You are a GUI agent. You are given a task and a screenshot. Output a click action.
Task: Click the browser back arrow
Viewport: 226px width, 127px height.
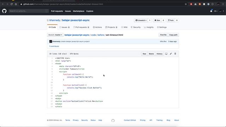[3, 4]
